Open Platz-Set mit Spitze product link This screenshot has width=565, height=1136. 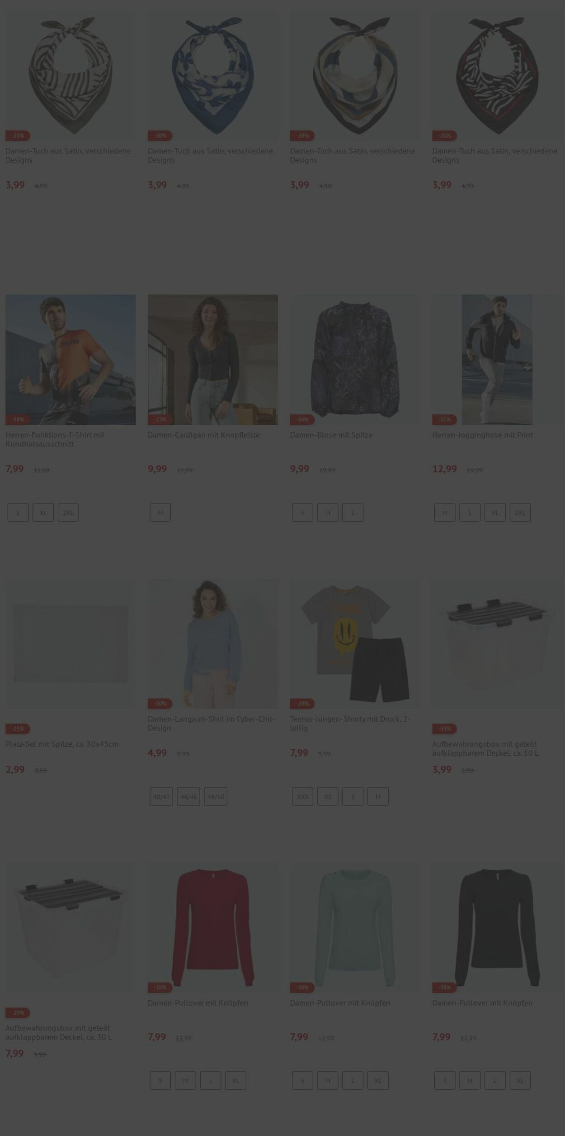[62, 744]
